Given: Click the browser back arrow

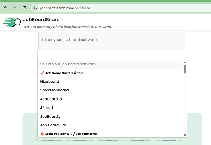Looking at the screenshot, I should point(6,8).
